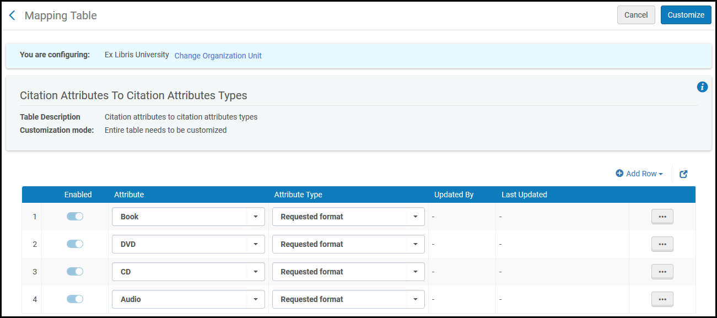Open the blue info icon
This screenshot has width=717, height=318.
[702, 87]
